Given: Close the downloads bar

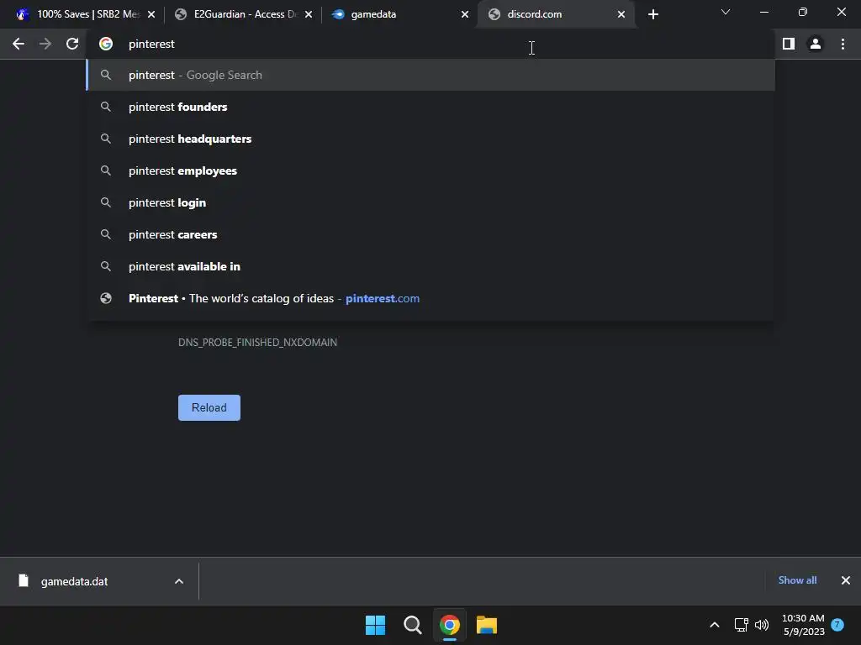Looking at the screenshot, I should pyautogui.click(x=846, y=580).
